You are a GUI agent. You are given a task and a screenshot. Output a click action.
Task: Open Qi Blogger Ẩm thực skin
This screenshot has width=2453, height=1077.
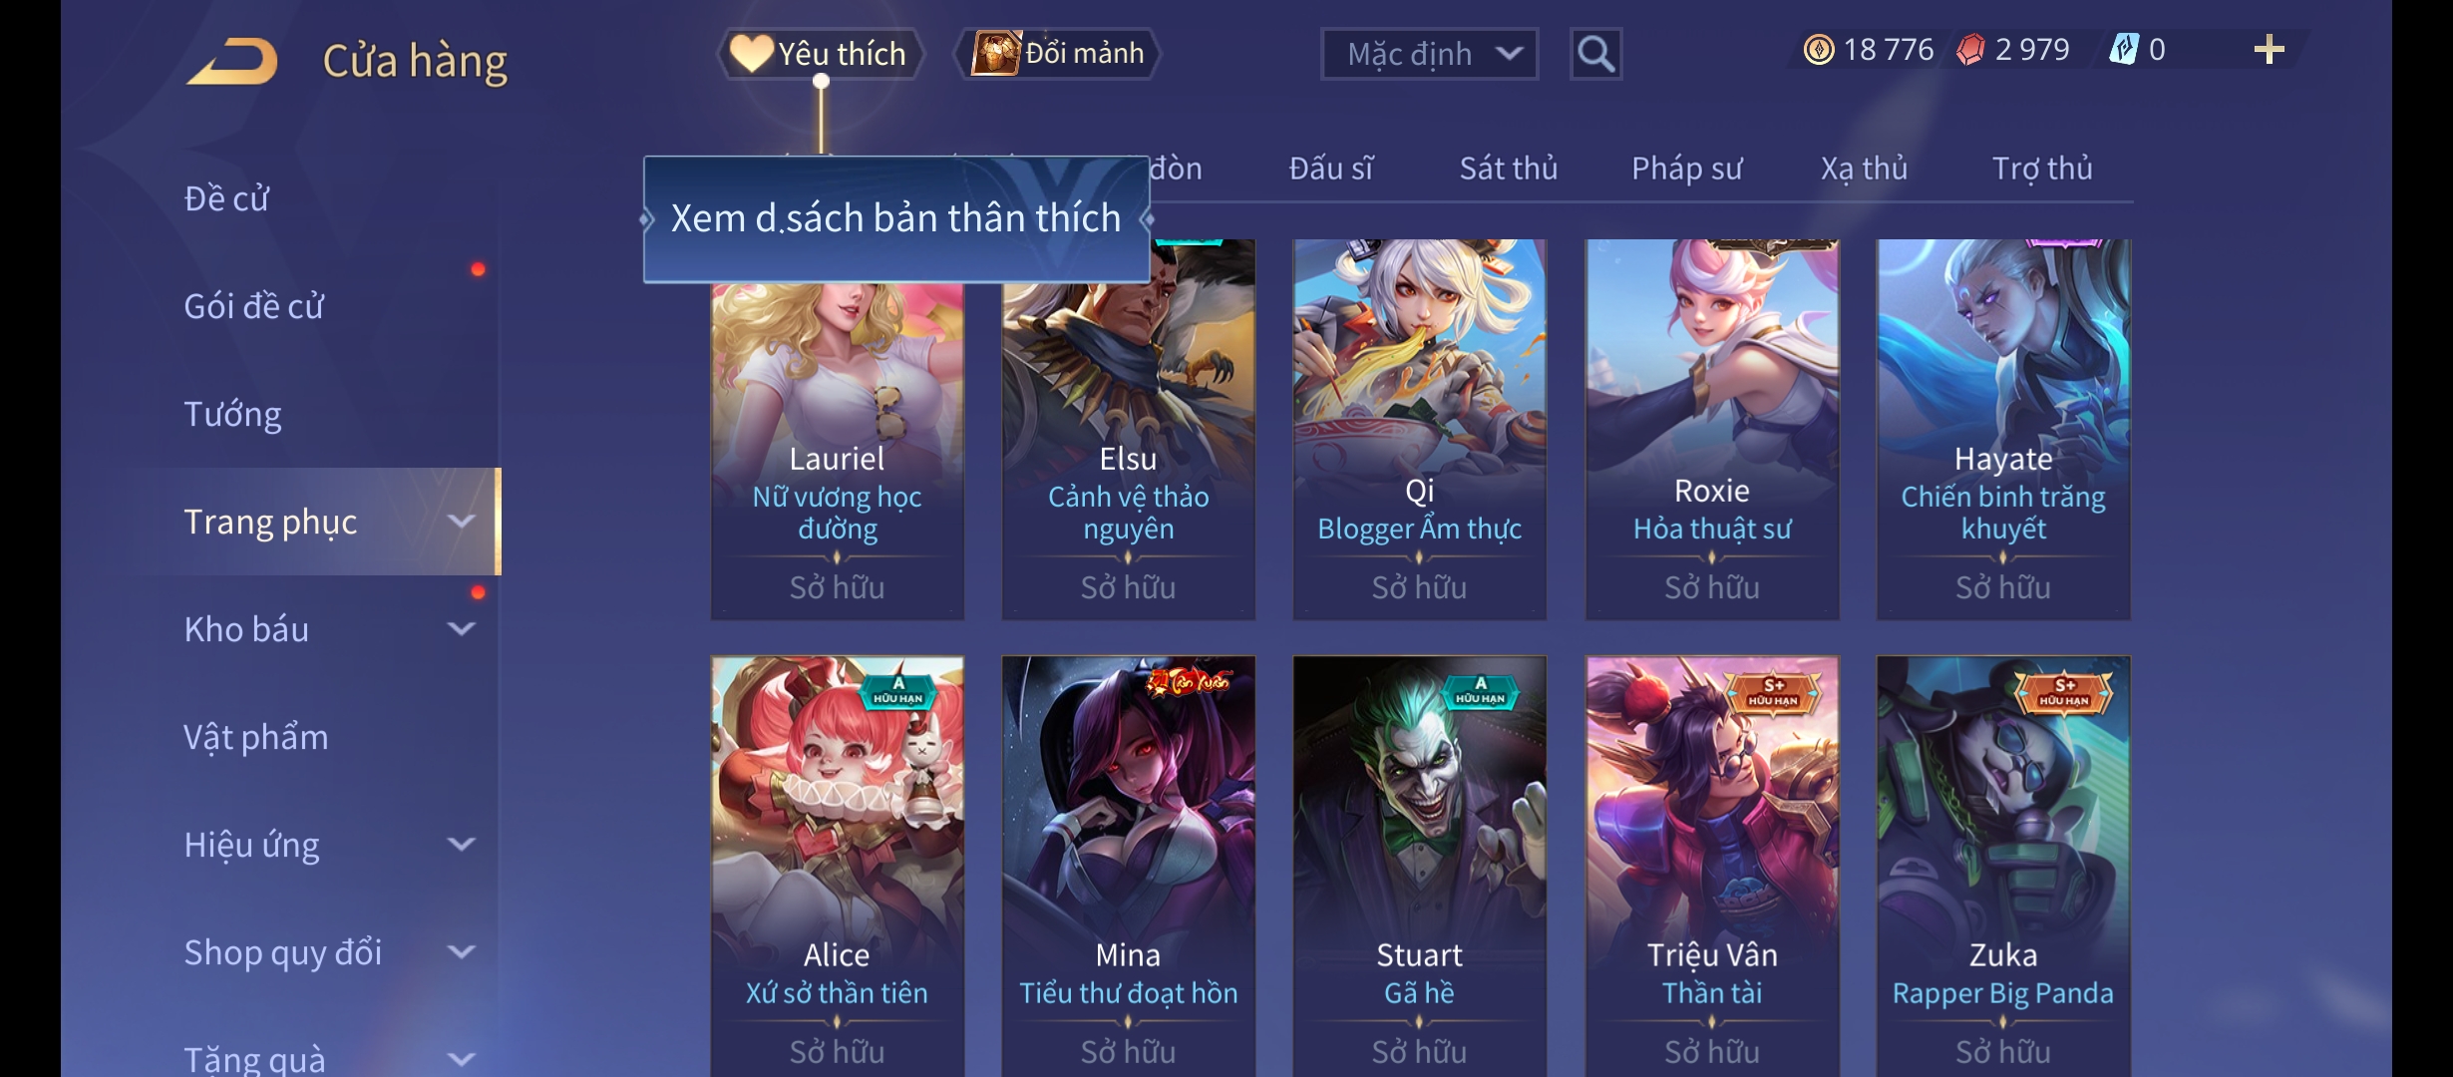[x=1419, y=429]
